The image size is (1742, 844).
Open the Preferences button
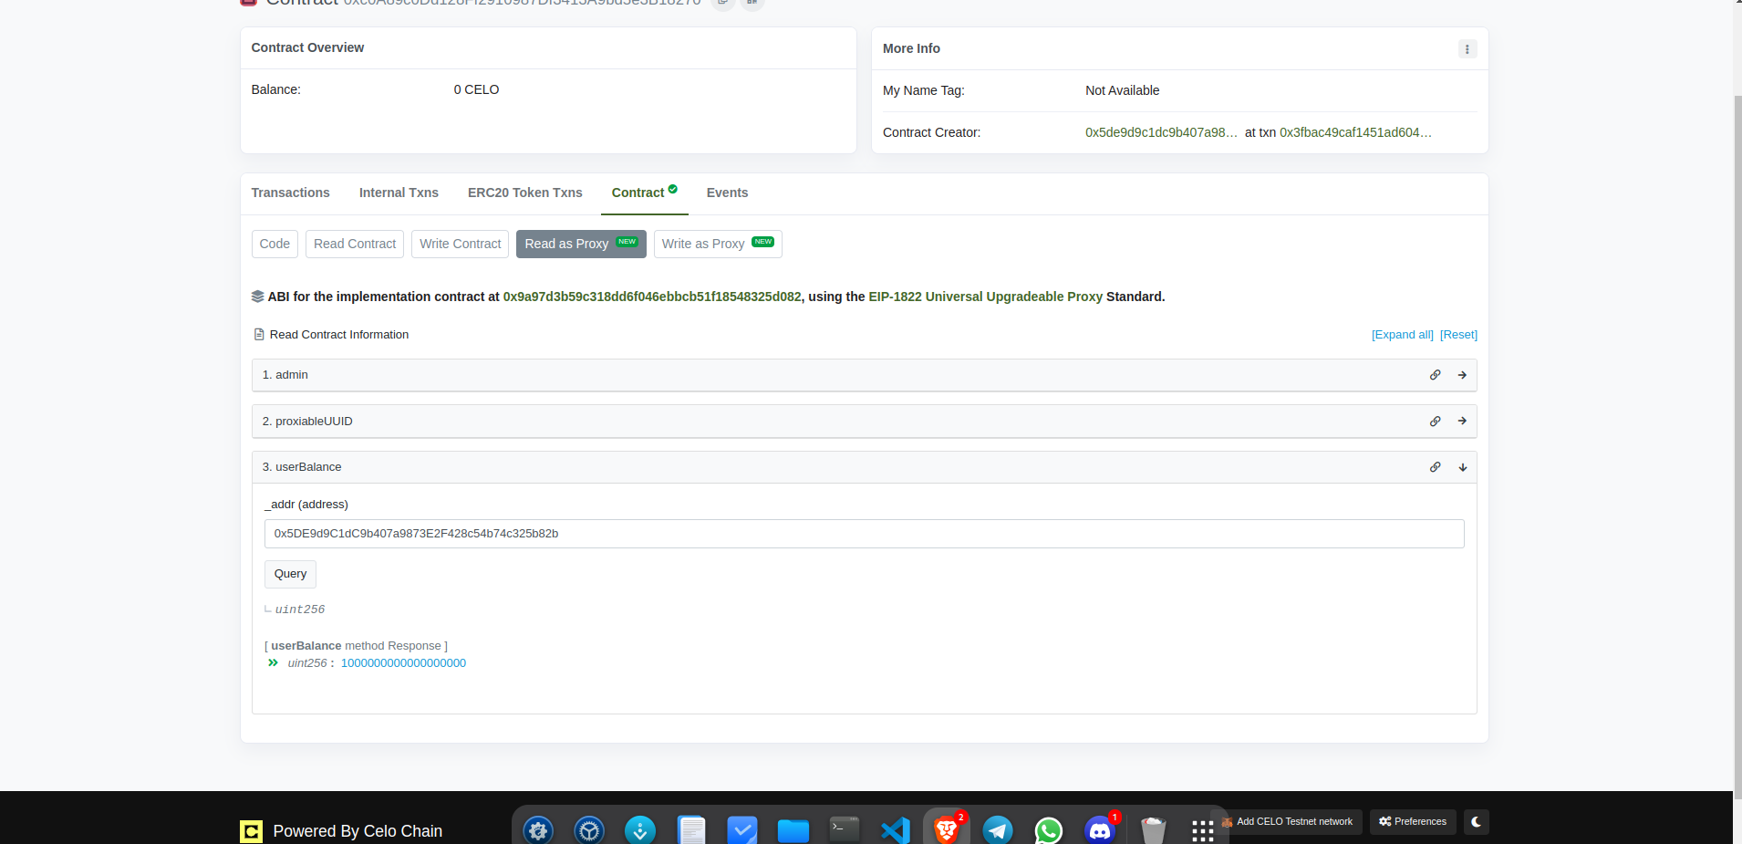click(1413, 822)
